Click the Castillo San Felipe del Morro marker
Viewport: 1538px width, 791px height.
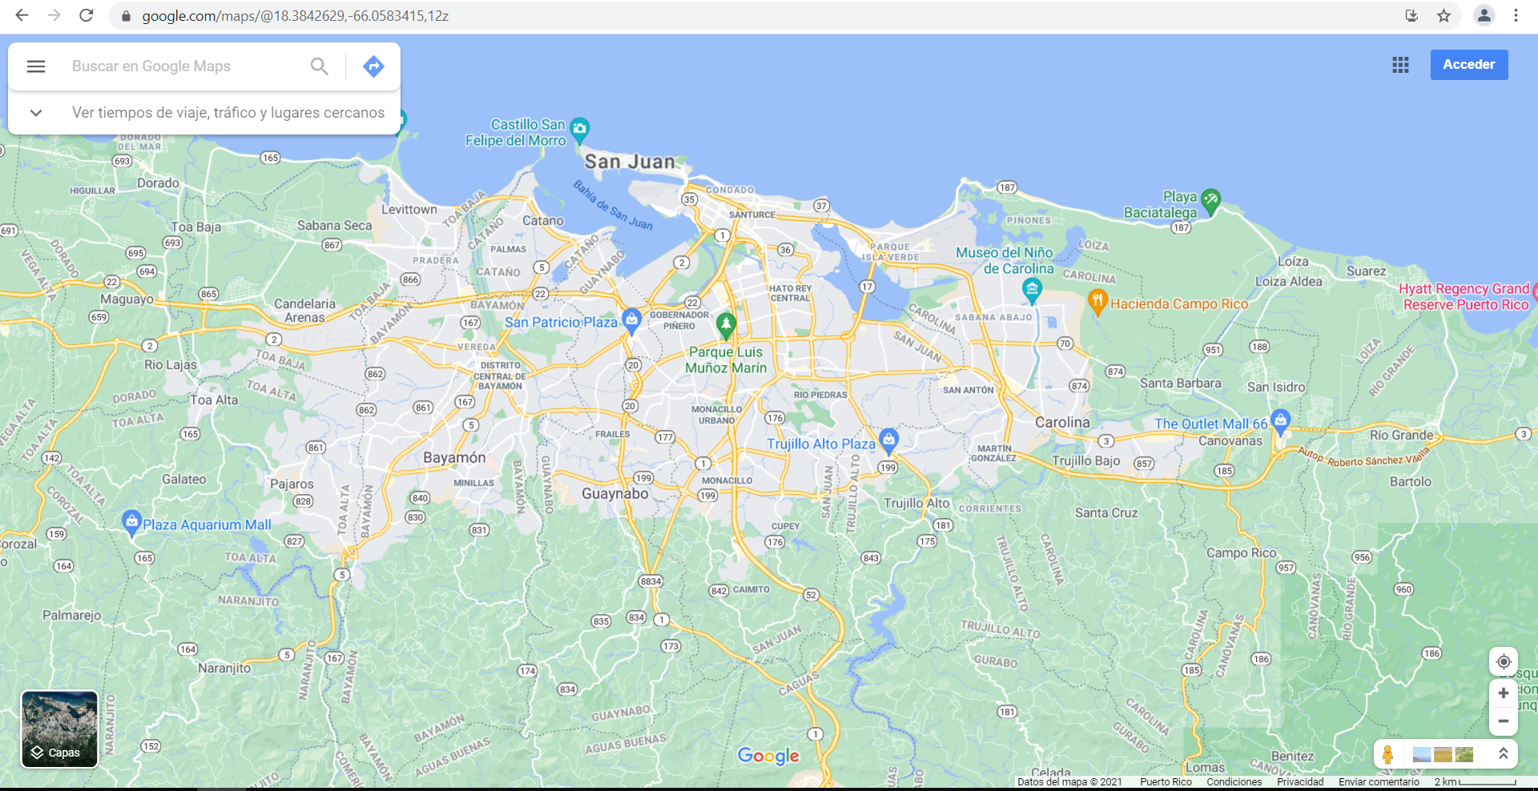point(579,128)
